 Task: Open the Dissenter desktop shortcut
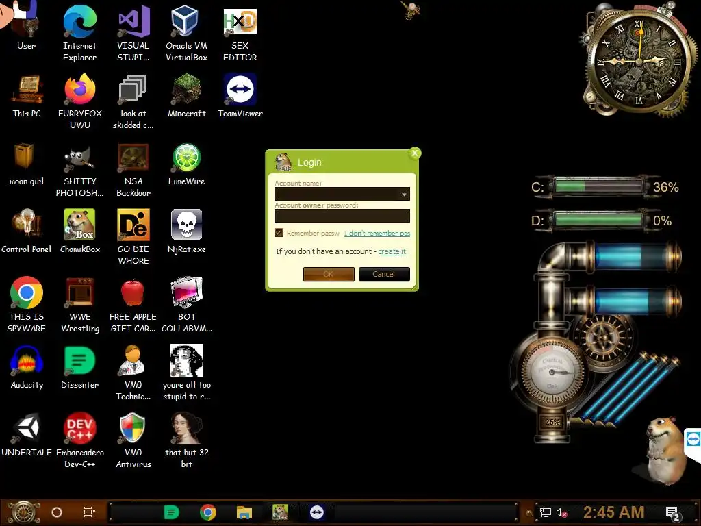coord(79,367)
